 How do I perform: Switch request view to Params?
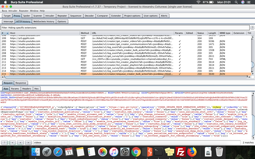(x=15, y=89)
